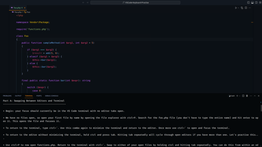Go back with the left navigation arrow
262x147 pixels.
coord(84,2)
